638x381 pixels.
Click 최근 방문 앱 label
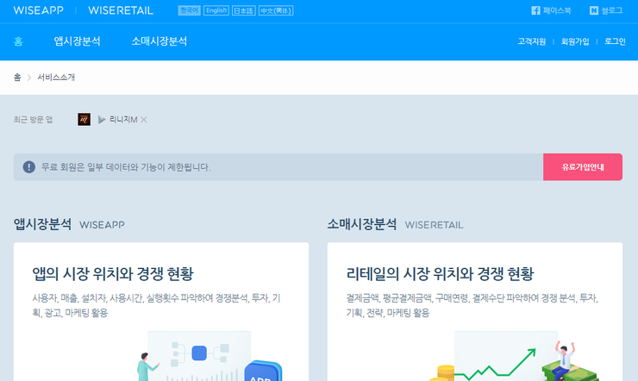(33, 120)
